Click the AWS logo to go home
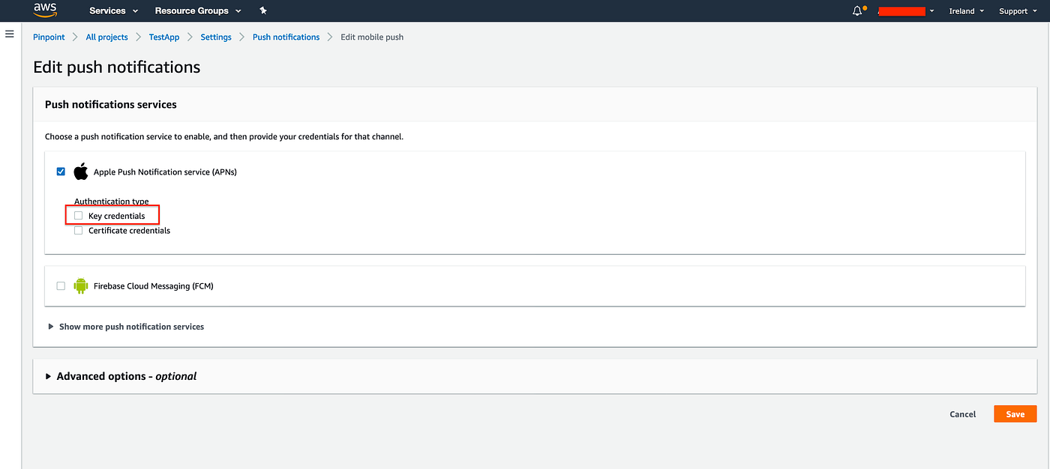The width and height of the screenshot is (1050, 469). click(43, 10)
